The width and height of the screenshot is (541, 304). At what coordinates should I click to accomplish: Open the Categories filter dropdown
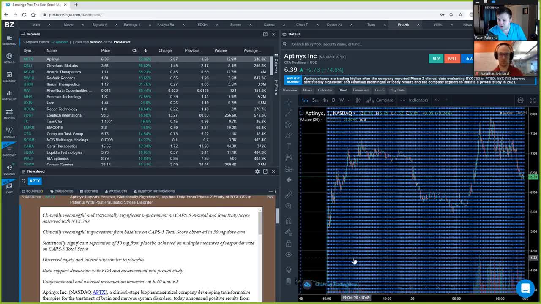pyautogui.click(x=61, y=191)
